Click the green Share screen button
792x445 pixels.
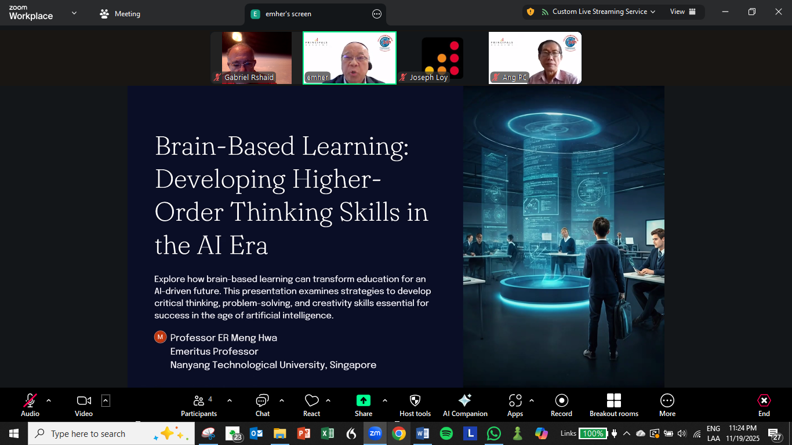pos(363,404)
